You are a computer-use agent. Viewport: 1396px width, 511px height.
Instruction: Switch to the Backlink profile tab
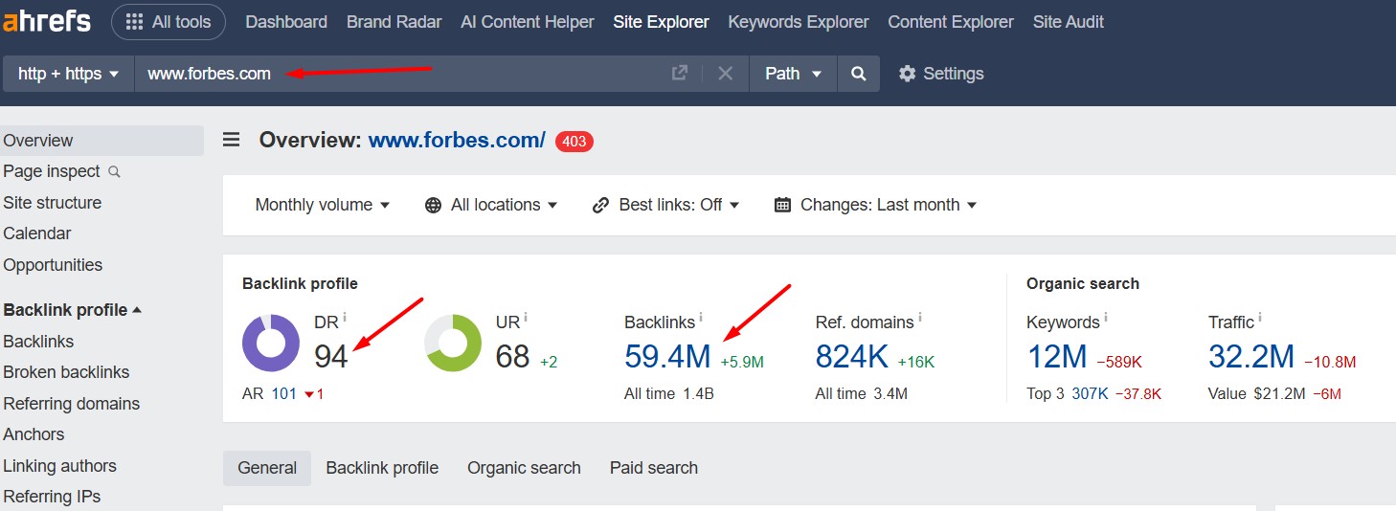[x=382, y=468]
